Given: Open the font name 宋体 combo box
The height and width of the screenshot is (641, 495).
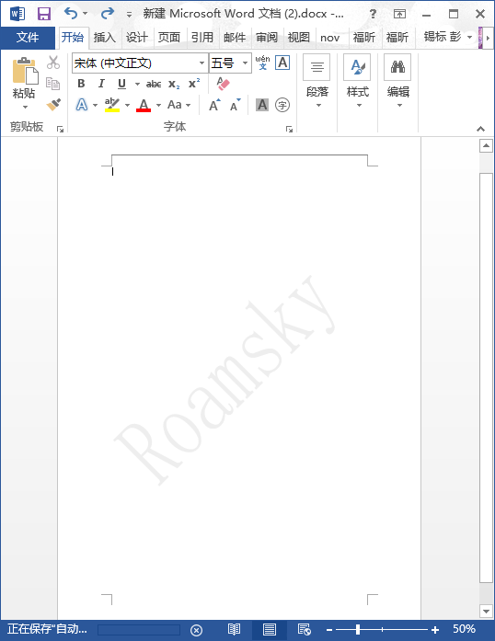Looking at the screenshot, I should 140,63.
